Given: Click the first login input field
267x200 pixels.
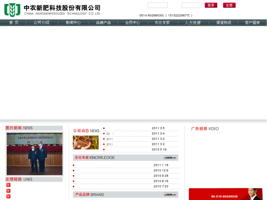Looking at the screenshot, I should tap(158, 5).
